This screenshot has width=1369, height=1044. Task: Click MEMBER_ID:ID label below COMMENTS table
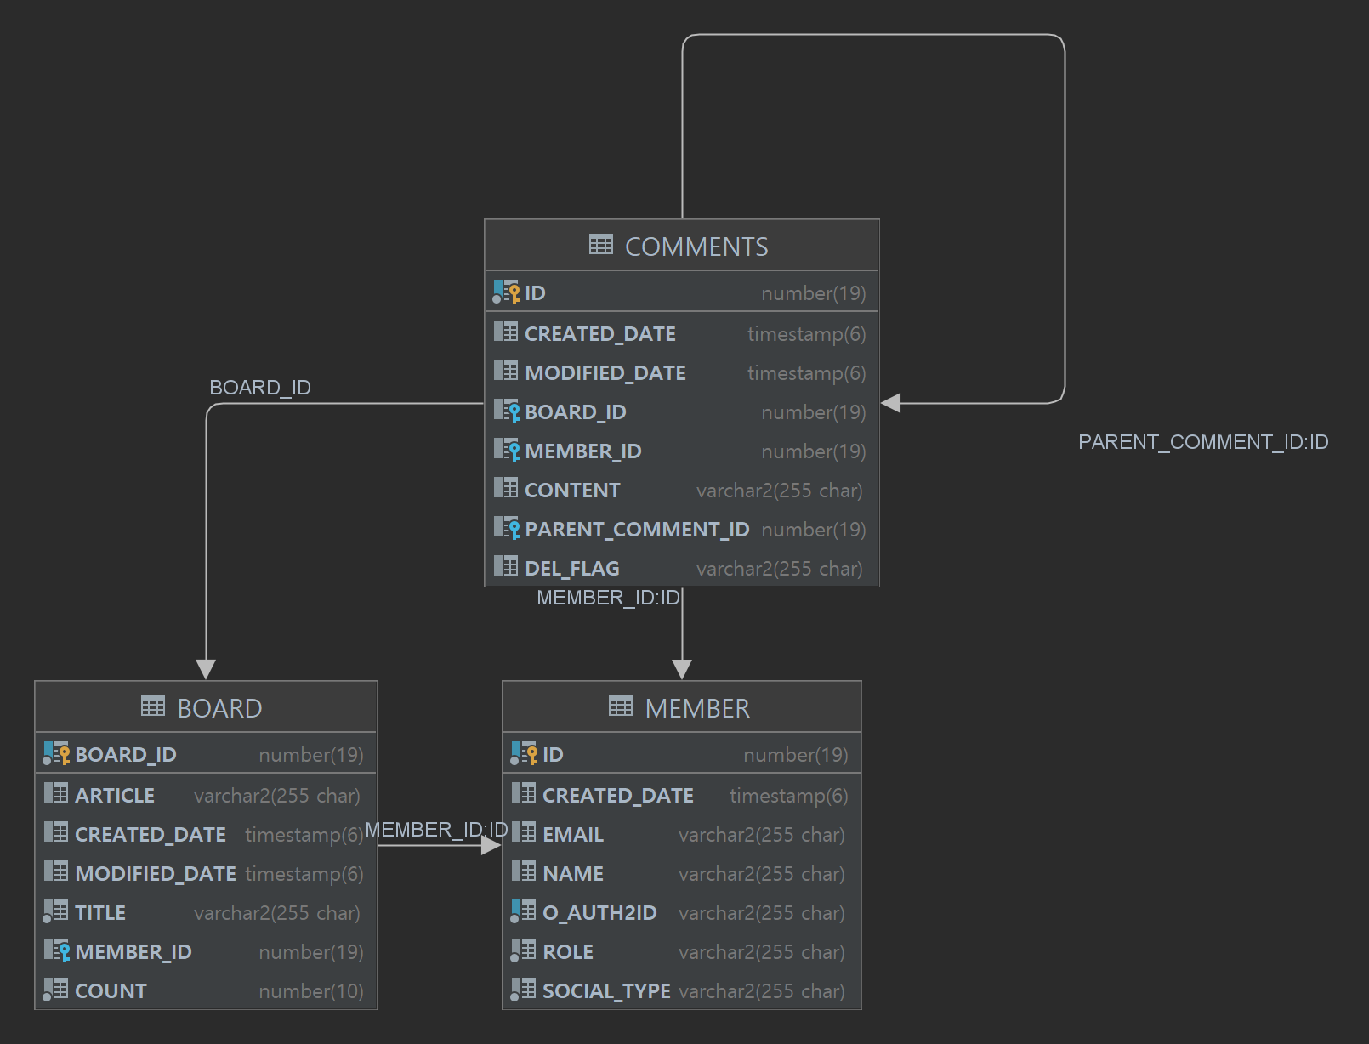tap(609, 598)
